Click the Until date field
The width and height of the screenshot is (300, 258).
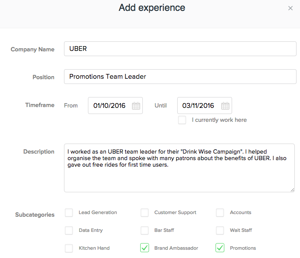coord(199,106)
